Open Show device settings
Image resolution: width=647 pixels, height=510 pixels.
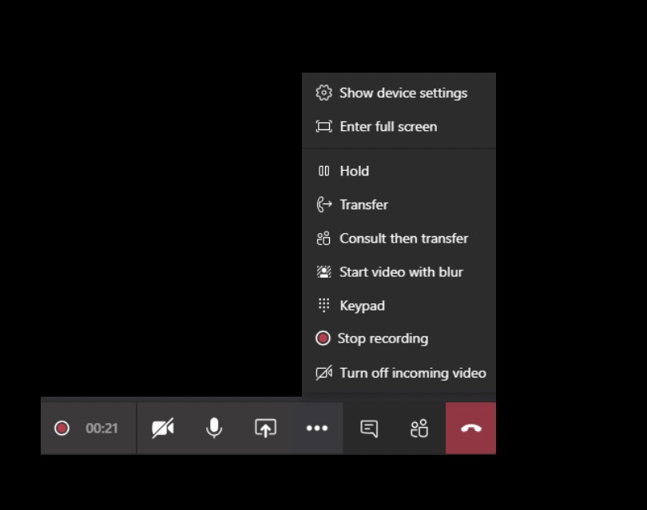(404, 93)
